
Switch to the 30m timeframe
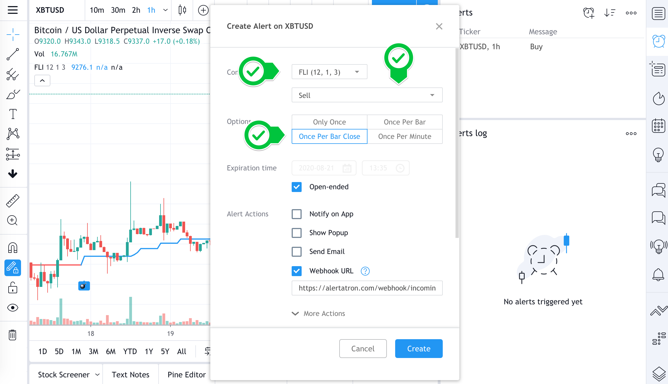coord(118,10)
